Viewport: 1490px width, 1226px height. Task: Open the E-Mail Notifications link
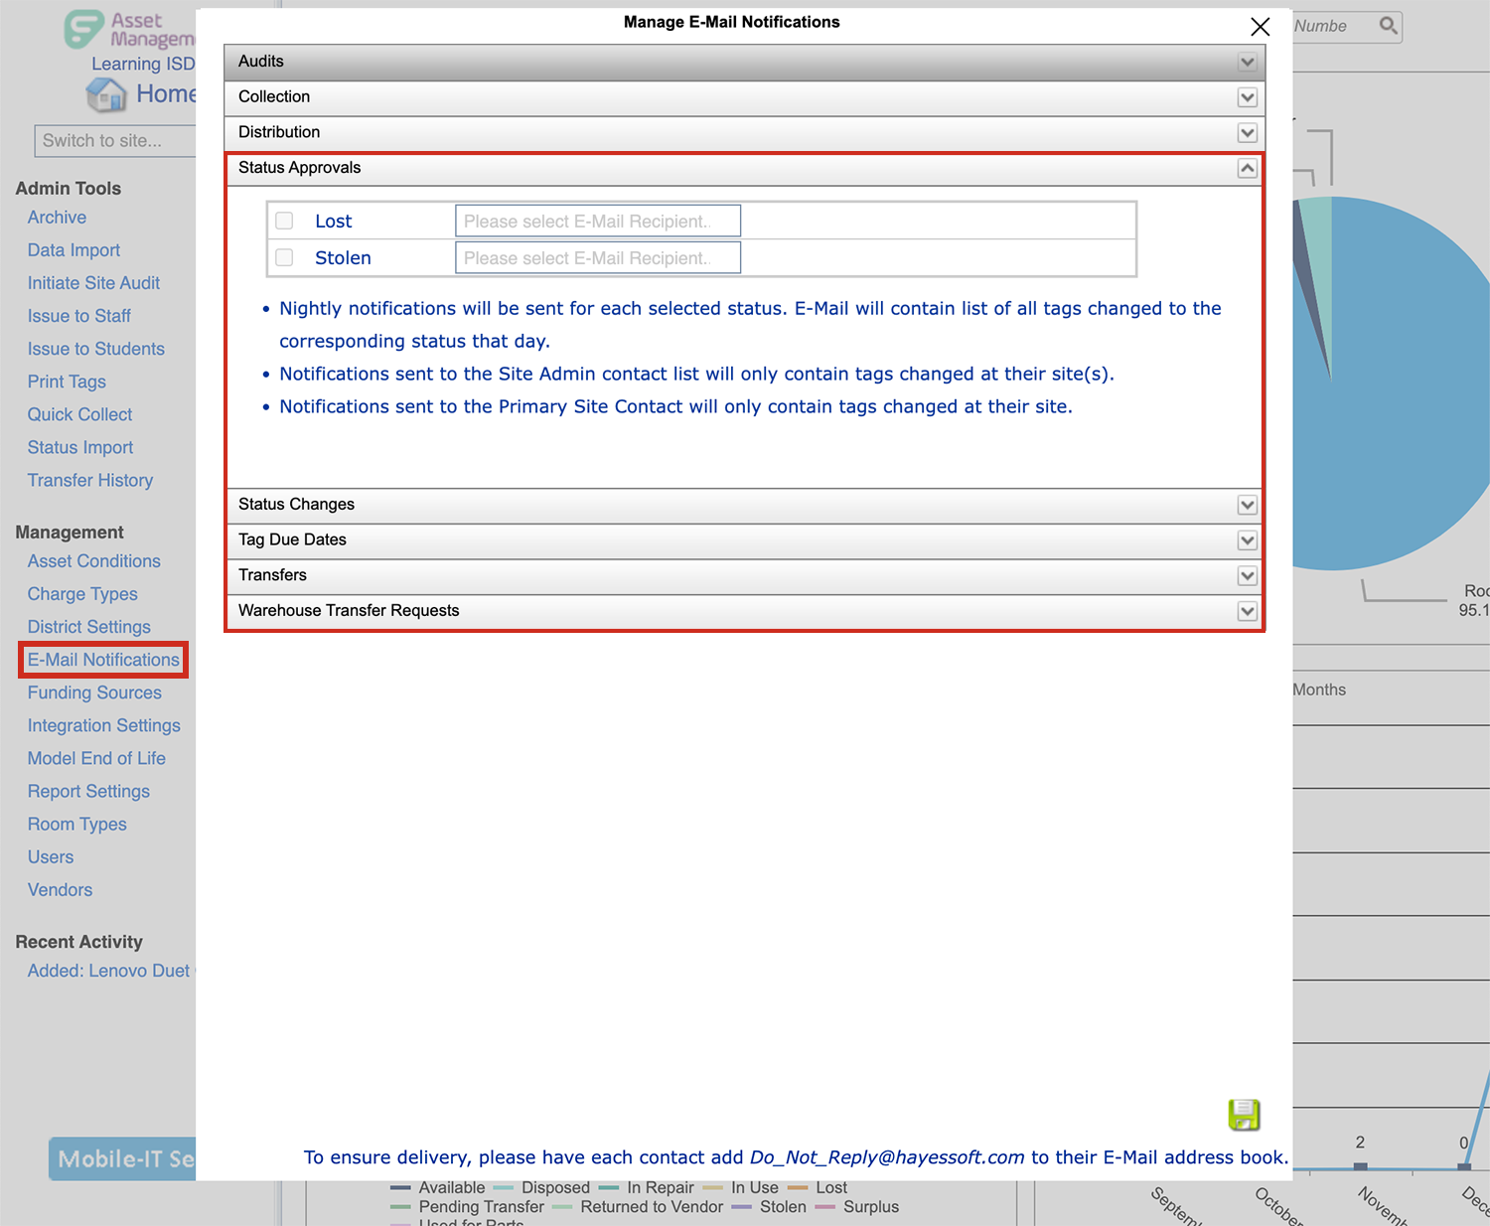point(103,660)
